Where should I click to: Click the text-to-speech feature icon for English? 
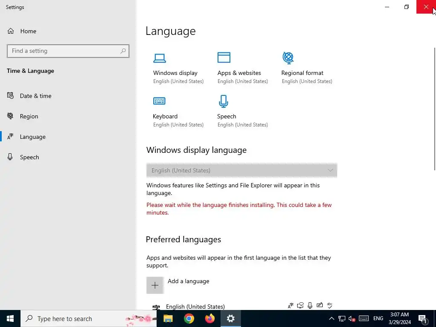[300, 306]
